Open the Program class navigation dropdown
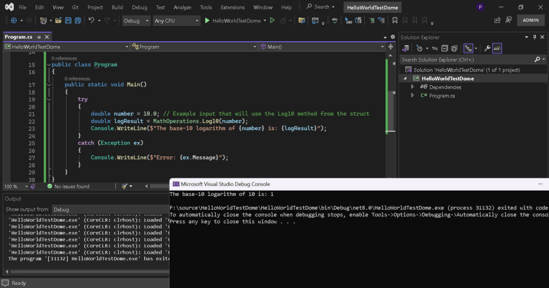This screenshot has width=549, height=288. tap(194, 47)
